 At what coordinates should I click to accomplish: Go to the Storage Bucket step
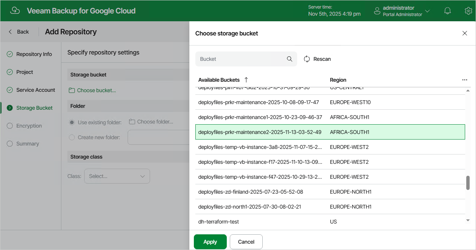[x=34, y=108]
